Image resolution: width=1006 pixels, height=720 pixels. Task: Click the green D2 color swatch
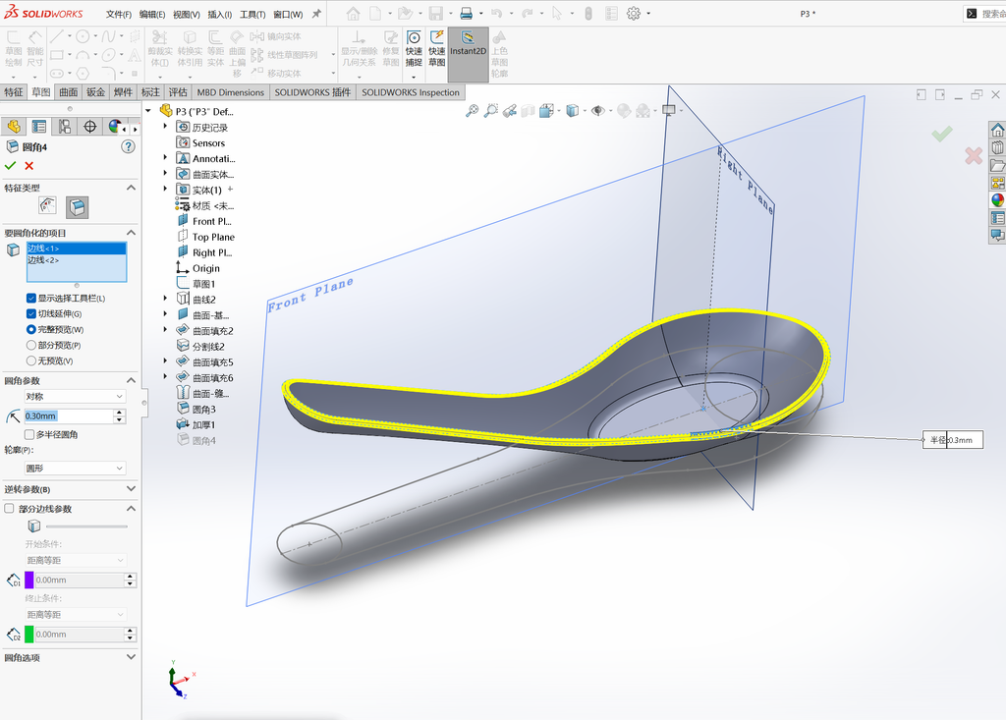(x=28, y=634)
